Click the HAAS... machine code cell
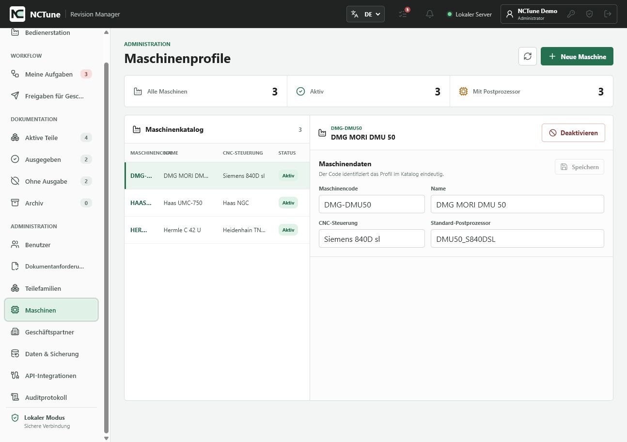 [x=141, y=203]
